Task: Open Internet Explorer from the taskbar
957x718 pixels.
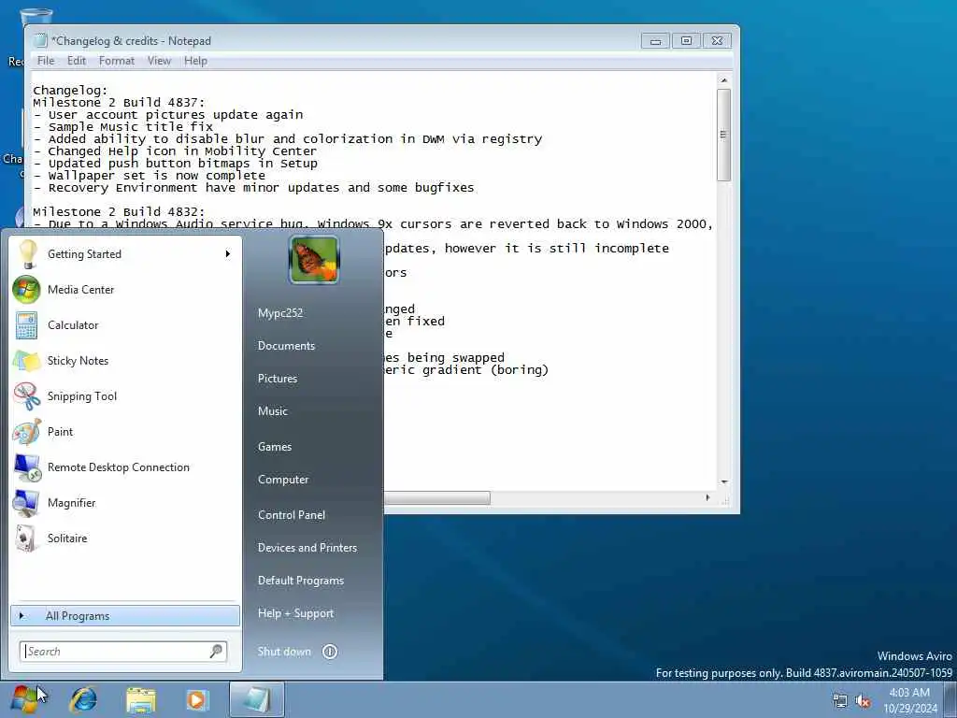Action: coord(83,699)
